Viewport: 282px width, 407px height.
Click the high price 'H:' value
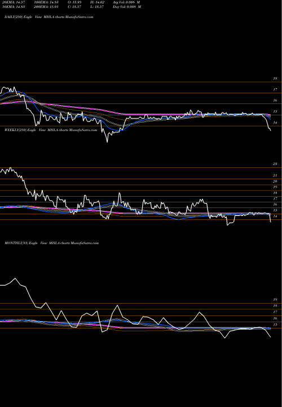point(98,2)
